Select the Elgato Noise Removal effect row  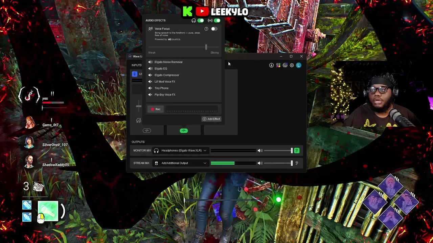[184, 62]
